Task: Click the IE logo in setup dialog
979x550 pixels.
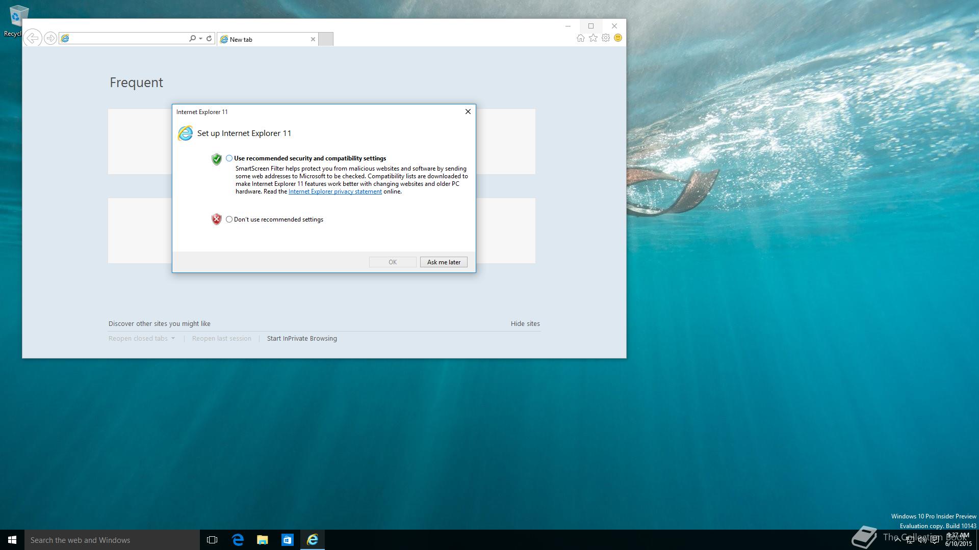Action: [x=185, y=133]
